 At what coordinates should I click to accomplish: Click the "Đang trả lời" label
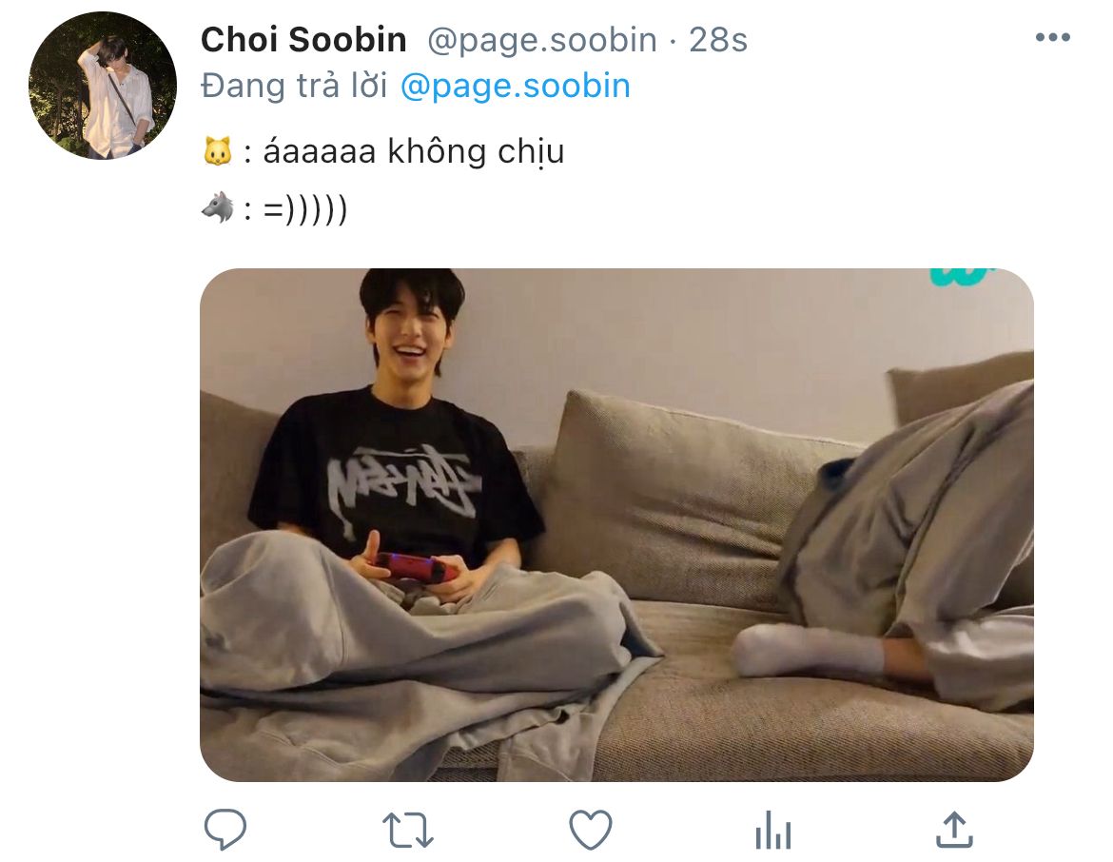[x=295, y=87]
